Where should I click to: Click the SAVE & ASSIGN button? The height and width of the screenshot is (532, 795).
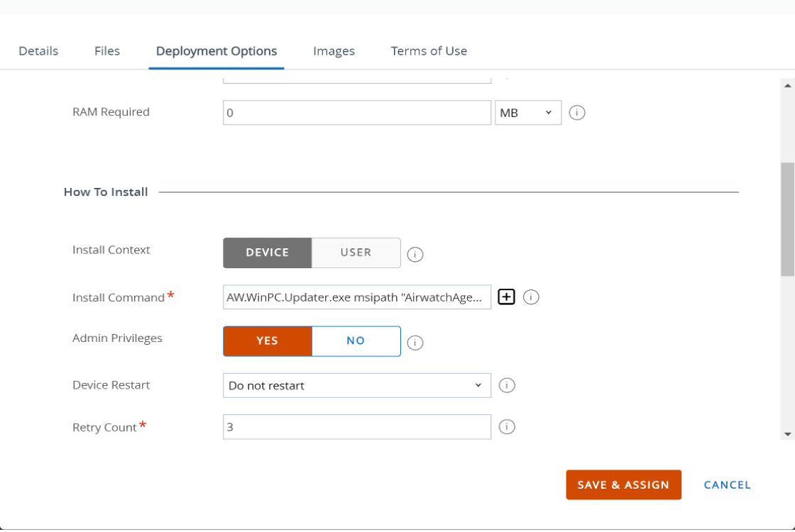[623, 484]
